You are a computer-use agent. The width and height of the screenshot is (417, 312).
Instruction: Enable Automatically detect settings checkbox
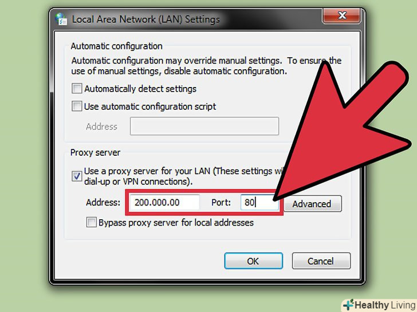point(77,89)
